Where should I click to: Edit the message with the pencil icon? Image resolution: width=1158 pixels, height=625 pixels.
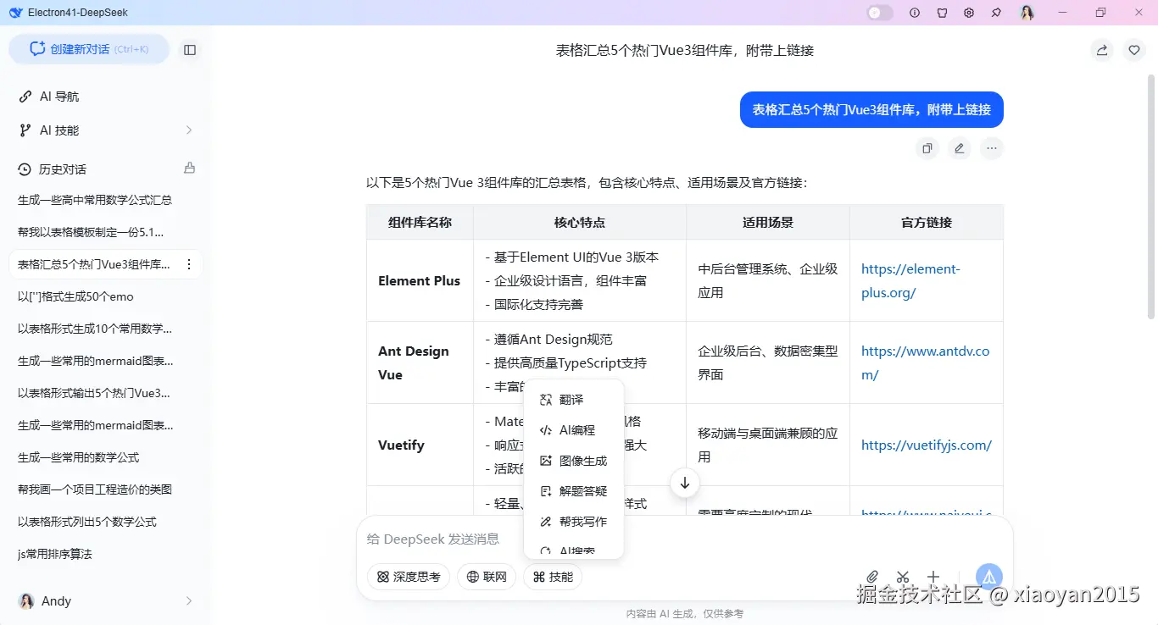click(959, 148)
